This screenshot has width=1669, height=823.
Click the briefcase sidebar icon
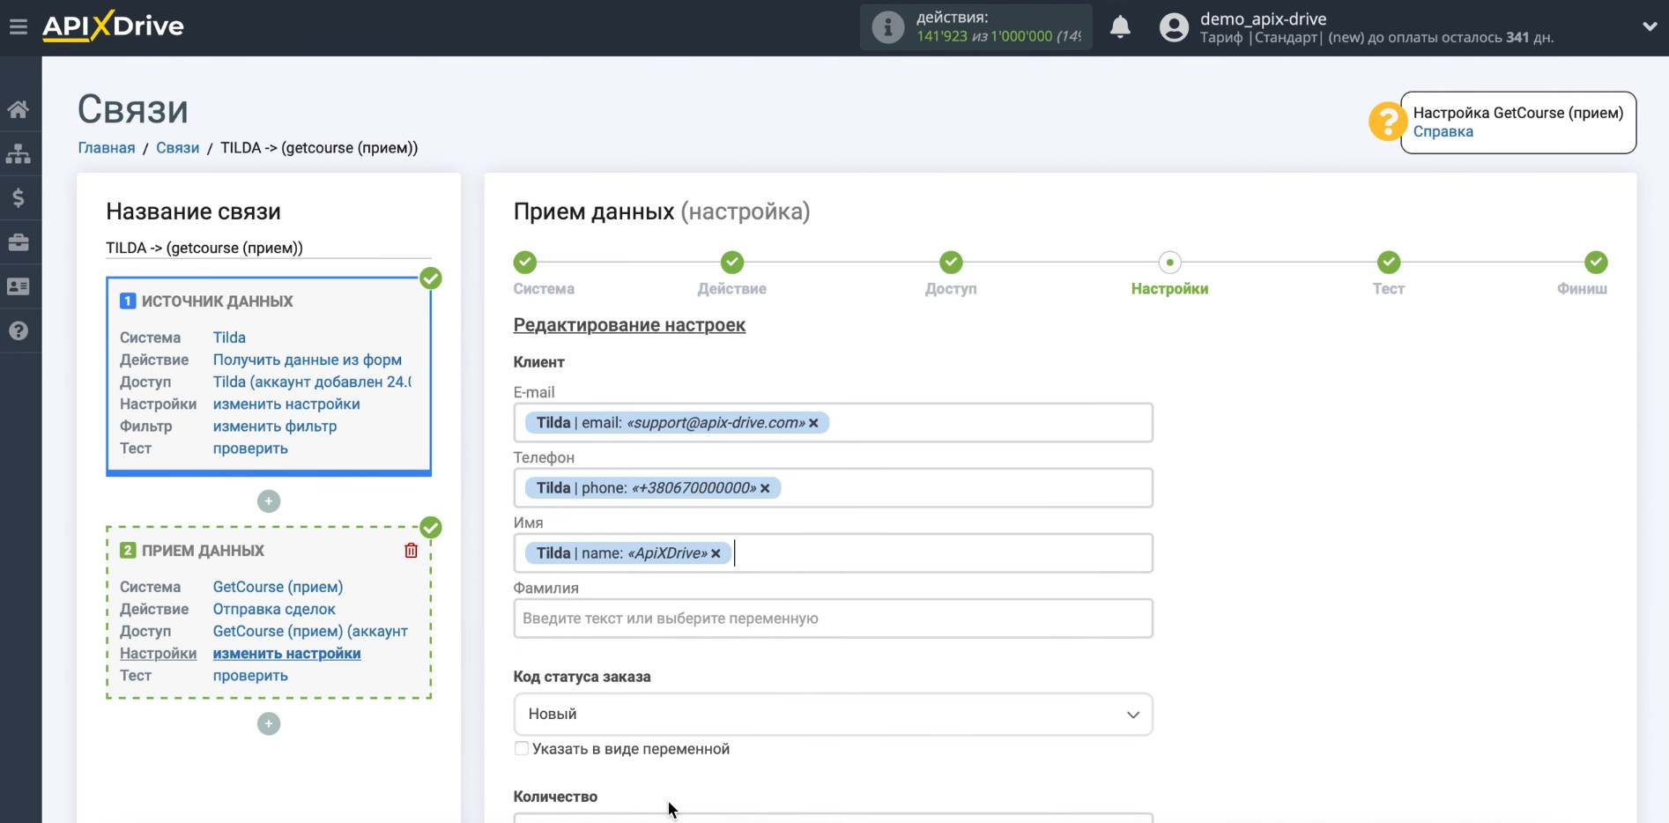(x=19, y=242)
